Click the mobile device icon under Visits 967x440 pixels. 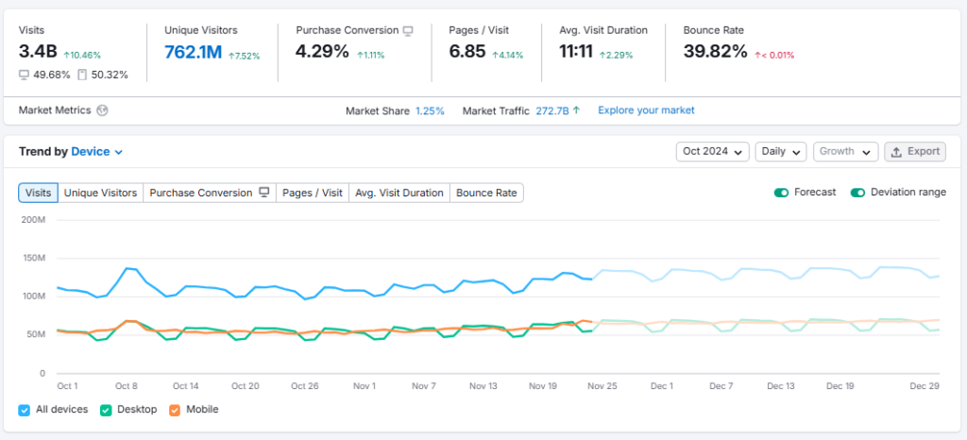[83, 75]
